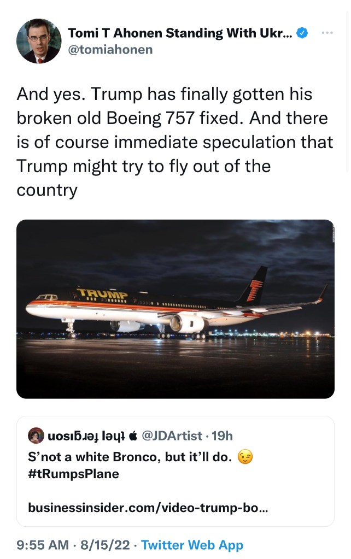Screen dimensions: 351x559
Task: Click the 9:55 AM tweet time
Action: pyautogui.click(x=43, y=545)
